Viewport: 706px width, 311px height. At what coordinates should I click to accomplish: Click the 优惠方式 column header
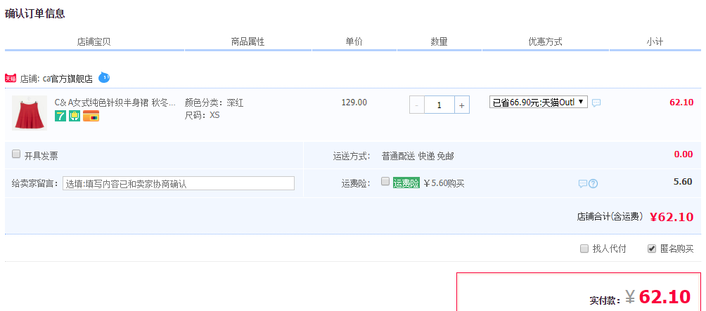click(545, 42)
